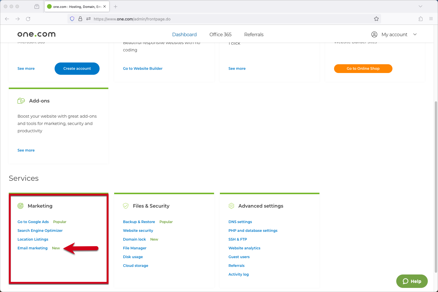Click the Add-ons package icon
Screen dimensions: 438x292
[x=21, y=100]
